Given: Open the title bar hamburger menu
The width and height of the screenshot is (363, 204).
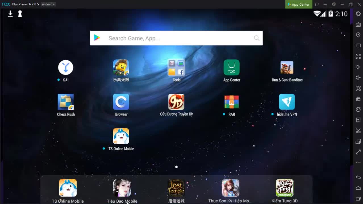Looking at the screenshot, I should click(x=325, y=4).
